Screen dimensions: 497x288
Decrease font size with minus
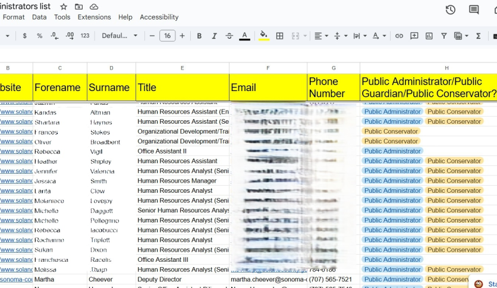pyautogui.click(x=152, y=36)
